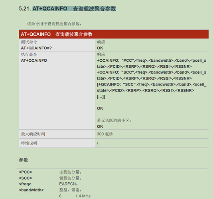Click the 300 毫秒 response time value
Image resolution: width=213 pixels, height=199 pixels.
[x=105, y=134]
